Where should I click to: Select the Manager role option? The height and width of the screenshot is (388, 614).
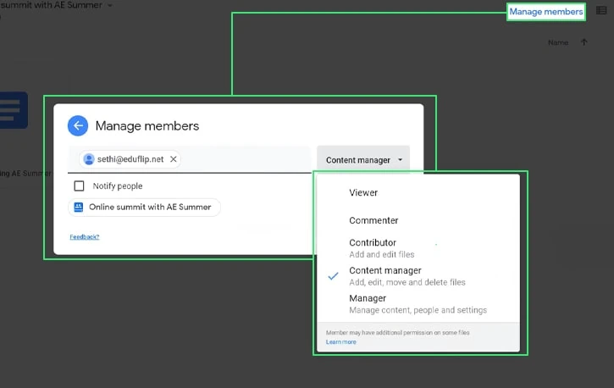point(418,304)
